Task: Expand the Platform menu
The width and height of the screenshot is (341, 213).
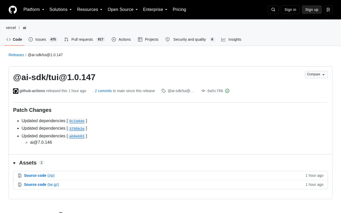Action: (x=34, y=10)
